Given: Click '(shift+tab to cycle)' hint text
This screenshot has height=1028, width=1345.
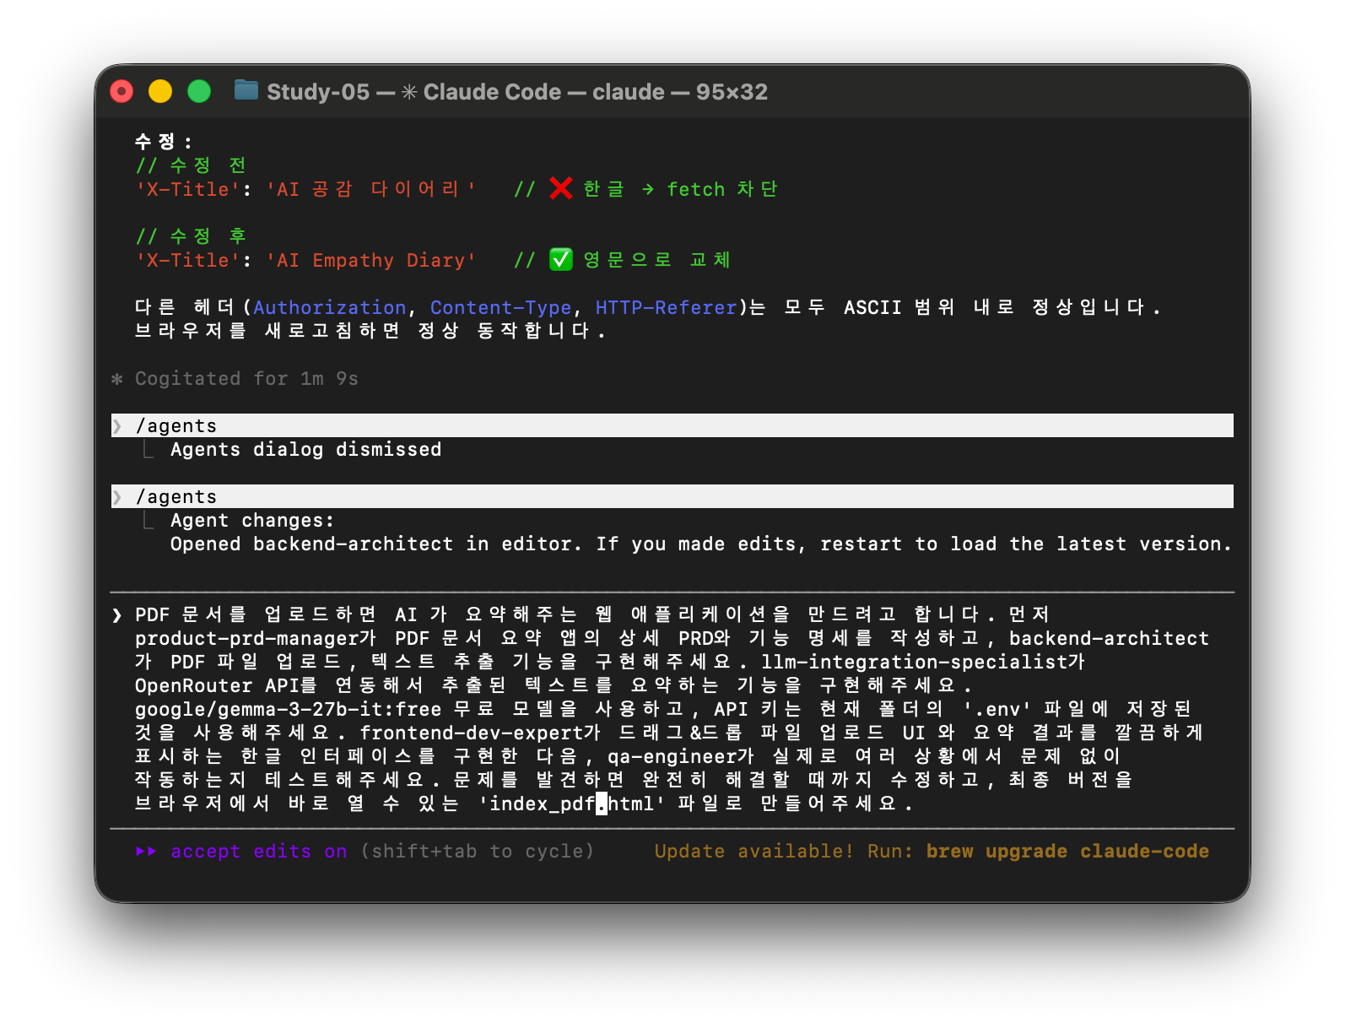Looking at the screenshot, I should tap(478, 851).
